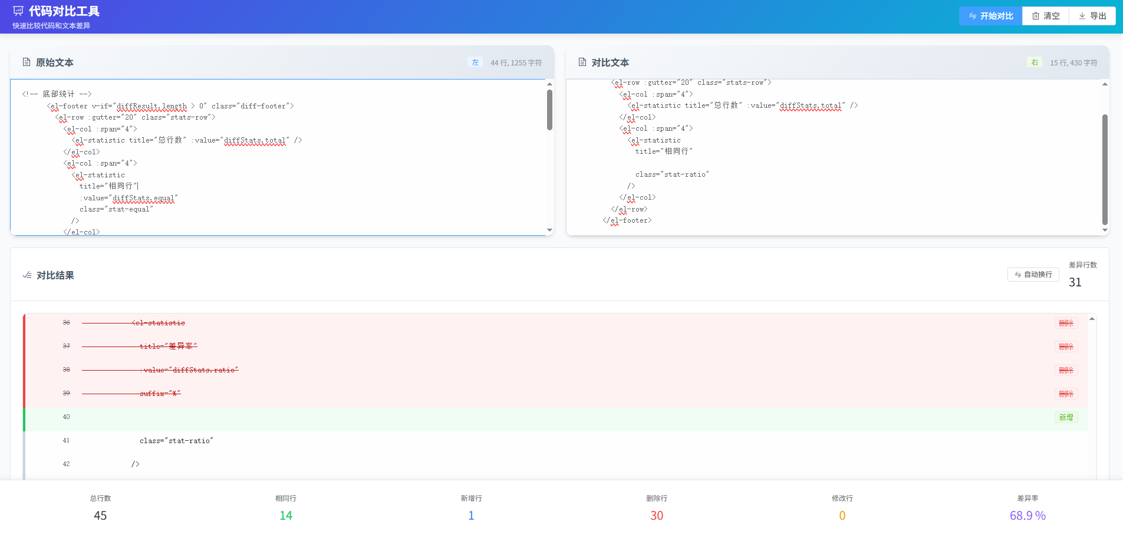Click the document icon beside 对比文本
This screenshot has width=1123, height=538.
(582, 62)
